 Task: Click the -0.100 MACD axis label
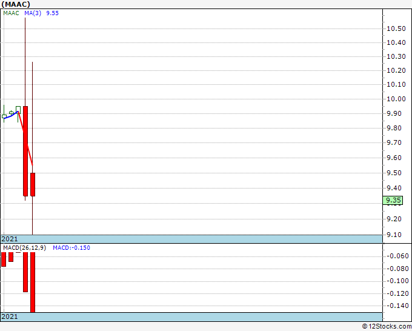coord(397,281)
